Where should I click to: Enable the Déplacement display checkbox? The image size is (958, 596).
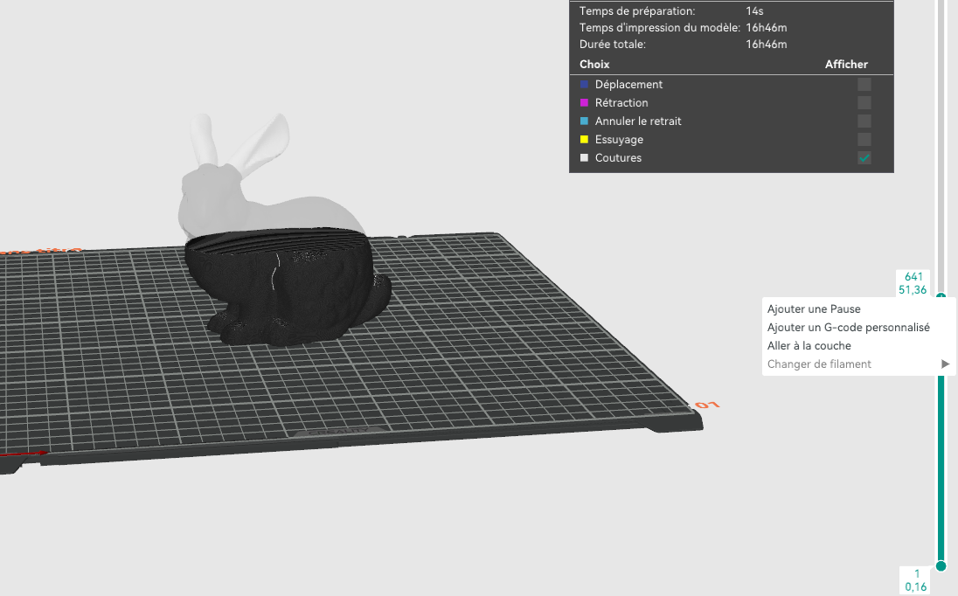tap(864, 84)
